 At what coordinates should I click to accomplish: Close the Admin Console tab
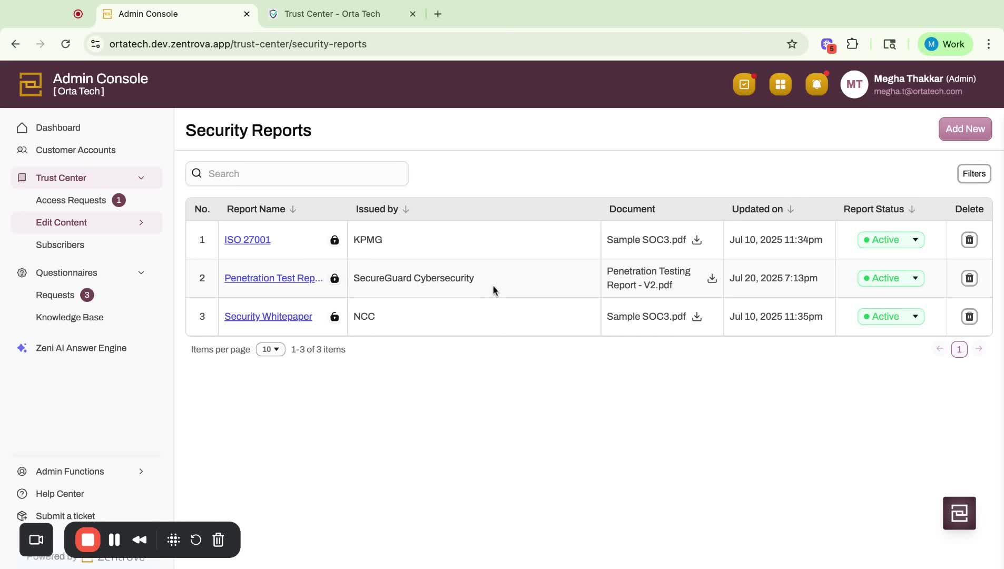point(247,14)
